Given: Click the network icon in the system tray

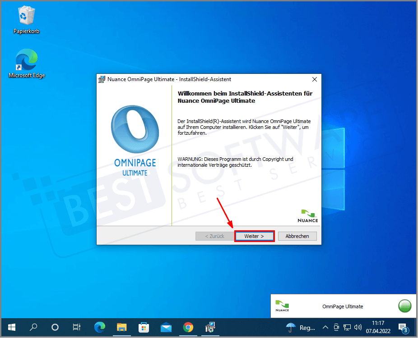Looking at the screenshot, I should tap(347, 328).
